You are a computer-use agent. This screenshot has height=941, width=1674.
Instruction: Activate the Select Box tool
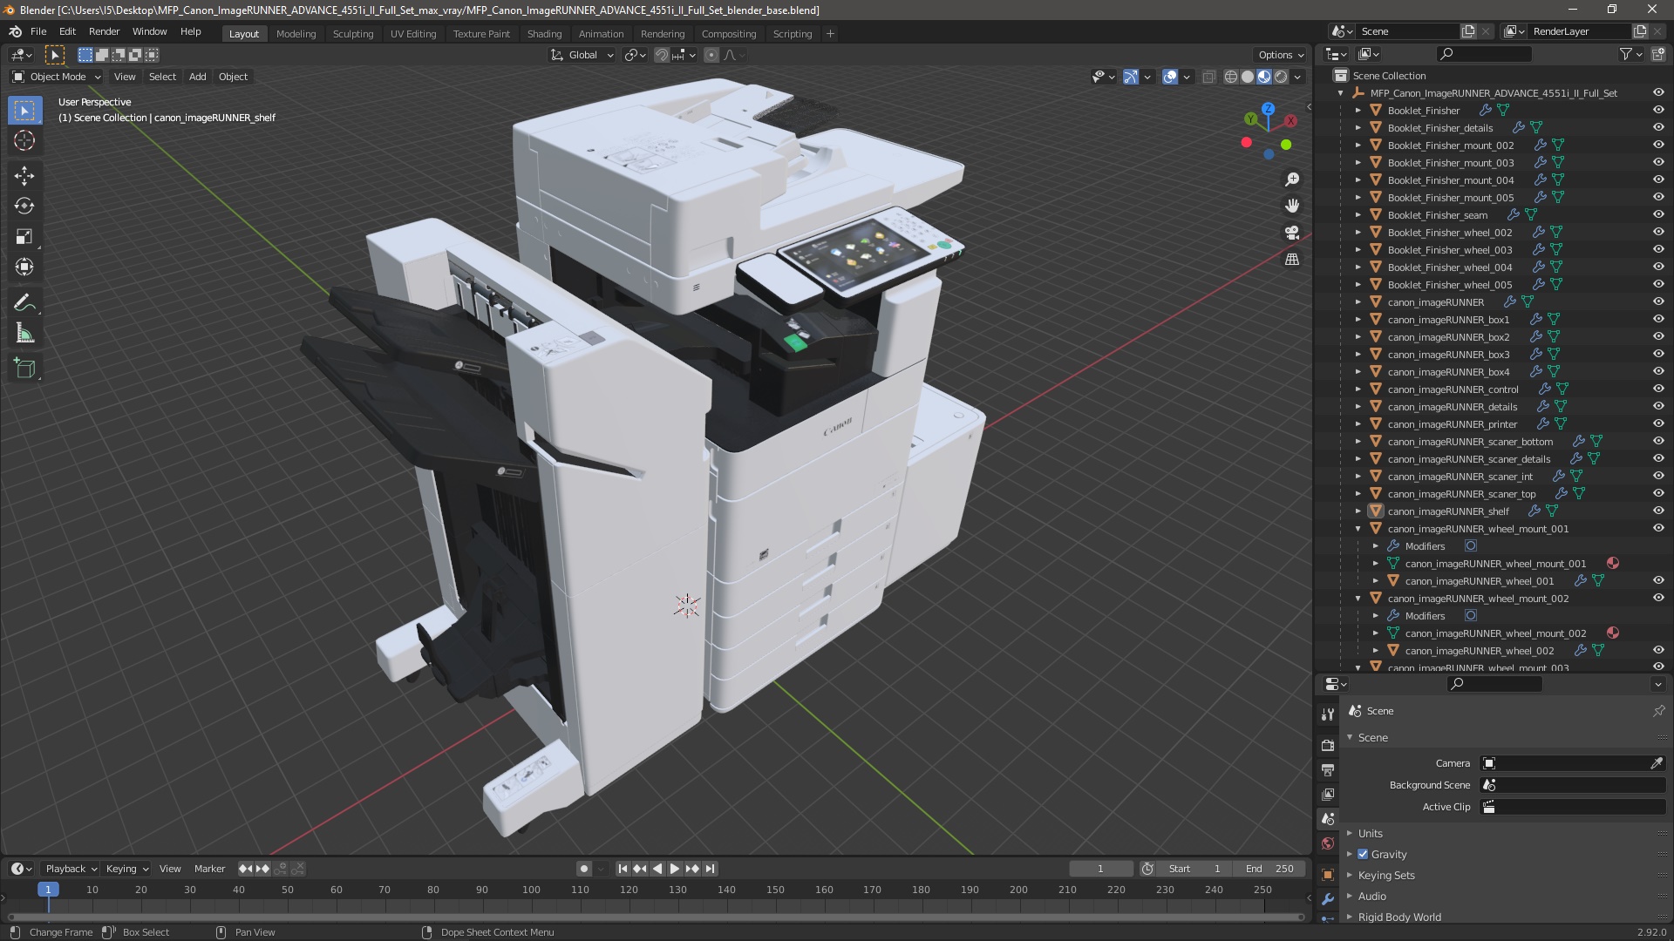(x=24, y=111)
